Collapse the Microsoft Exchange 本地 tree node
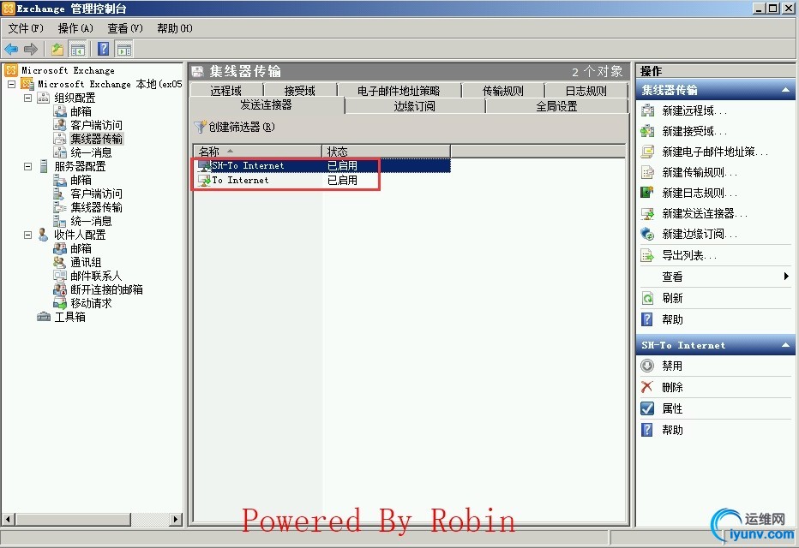This screenshot has height=548, width=799. (12, 84)
